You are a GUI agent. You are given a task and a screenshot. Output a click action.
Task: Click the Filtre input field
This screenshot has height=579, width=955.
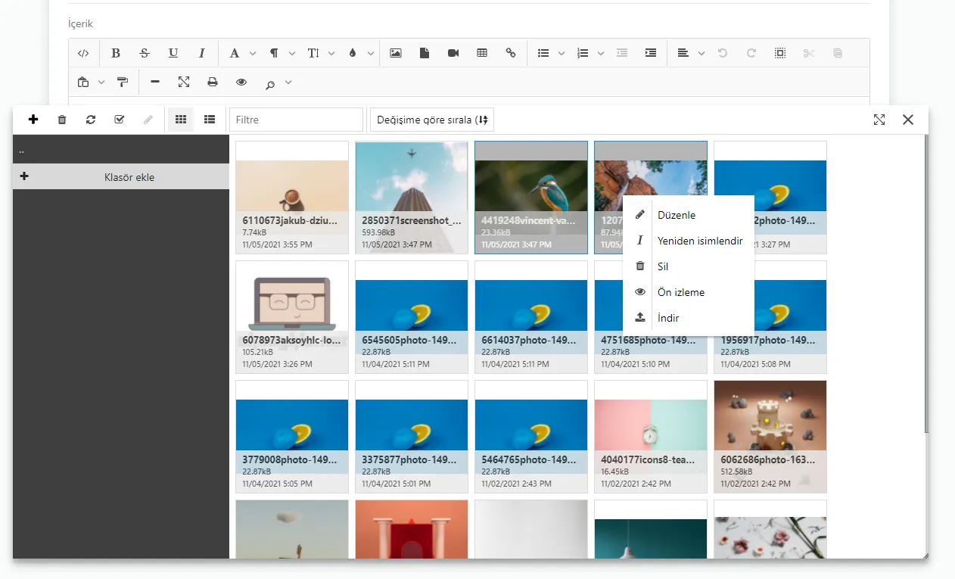[297, 120]
